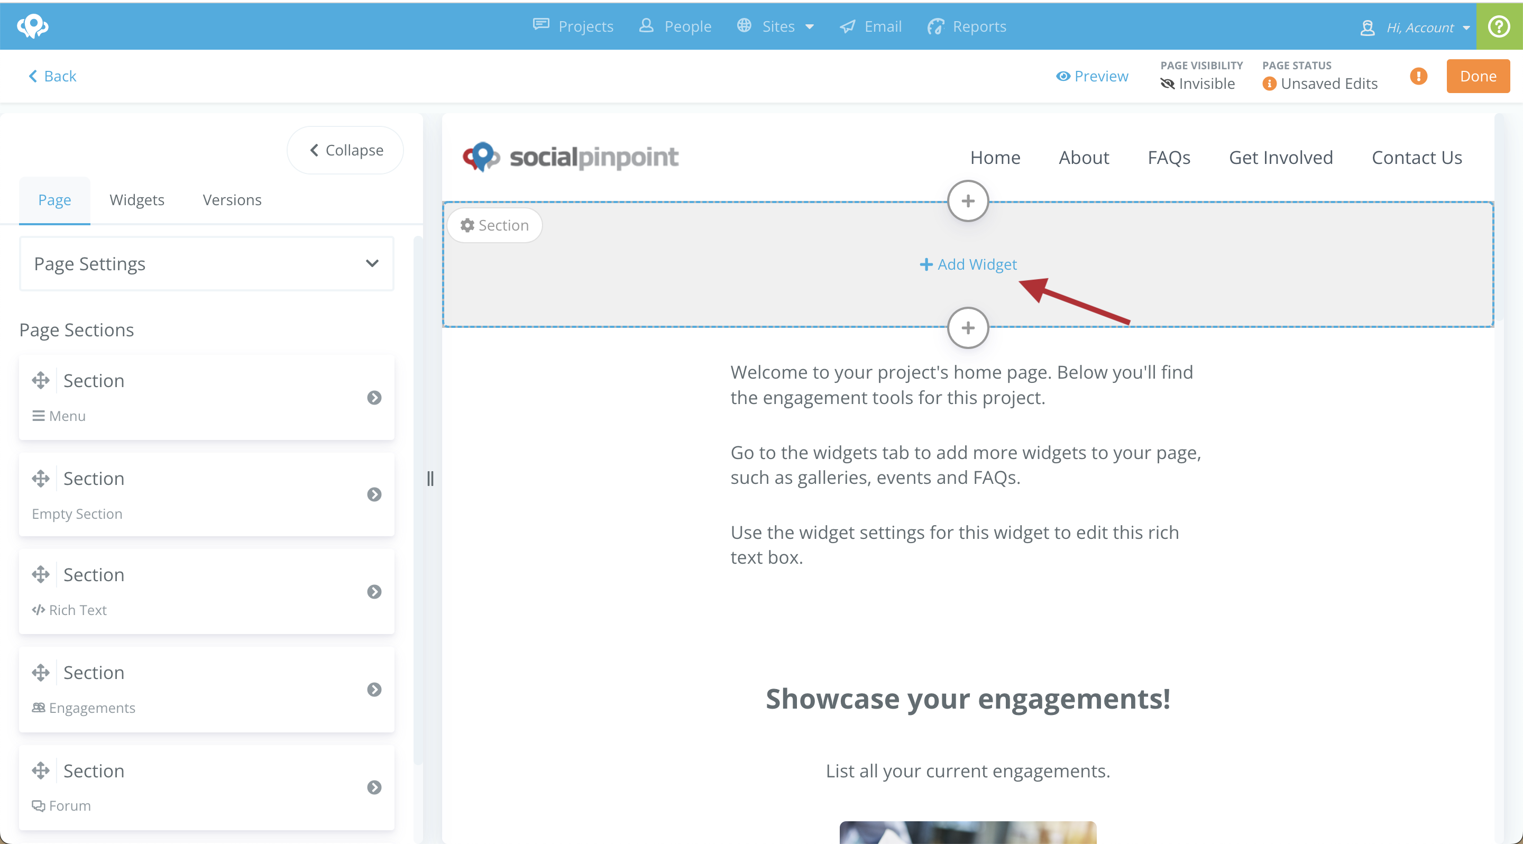Click the About site menu item
This screenshot has height=844, width=1523.
point(1084,157)
